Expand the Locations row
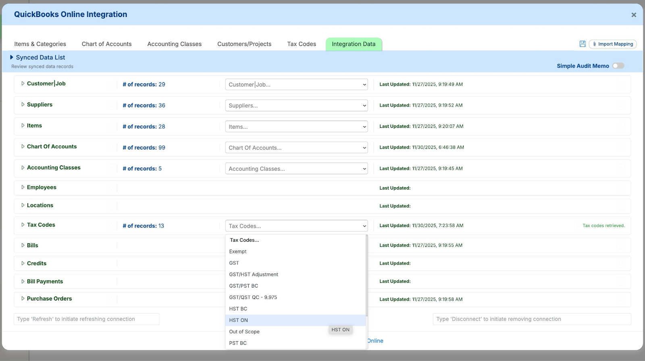The width and height of the screenshot is (645, 361). (23, 205)
